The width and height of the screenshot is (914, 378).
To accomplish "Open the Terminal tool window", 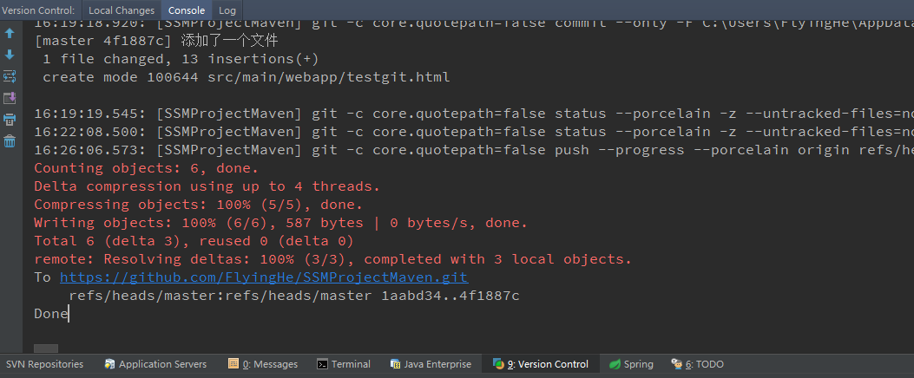I will coord(344,365).
